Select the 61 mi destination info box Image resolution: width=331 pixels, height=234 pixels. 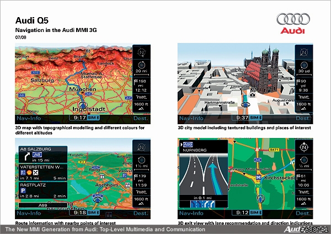[304, 180]
